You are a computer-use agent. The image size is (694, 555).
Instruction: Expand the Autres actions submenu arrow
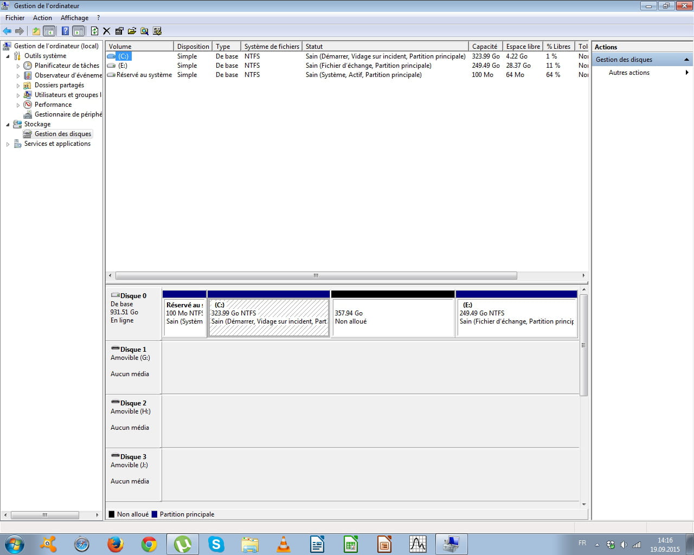[x=687, y=73]
